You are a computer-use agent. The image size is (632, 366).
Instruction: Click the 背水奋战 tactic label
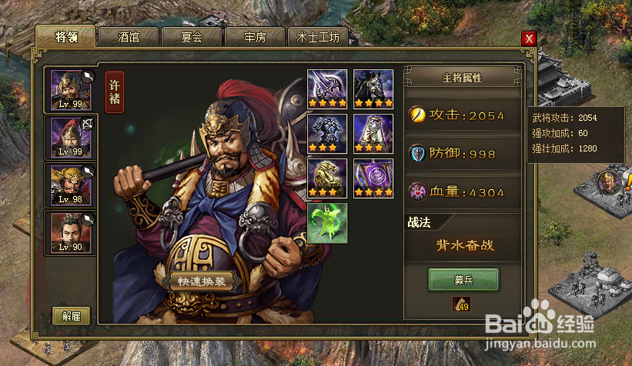click(465, 245)
